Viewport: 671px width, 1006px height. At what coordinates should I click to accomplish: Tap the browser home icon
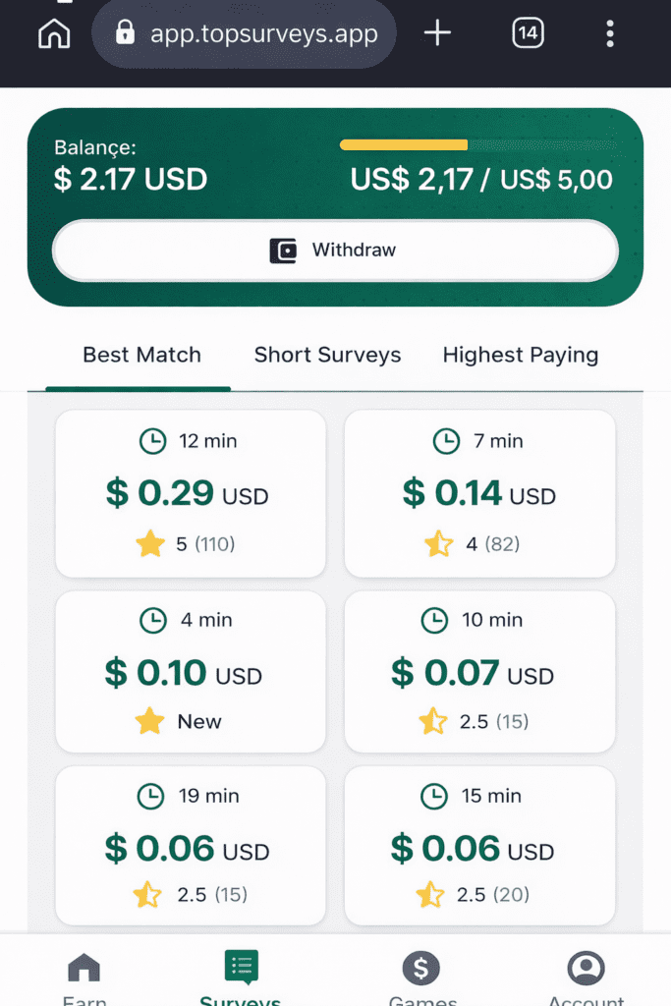click(x=54, y=33)
